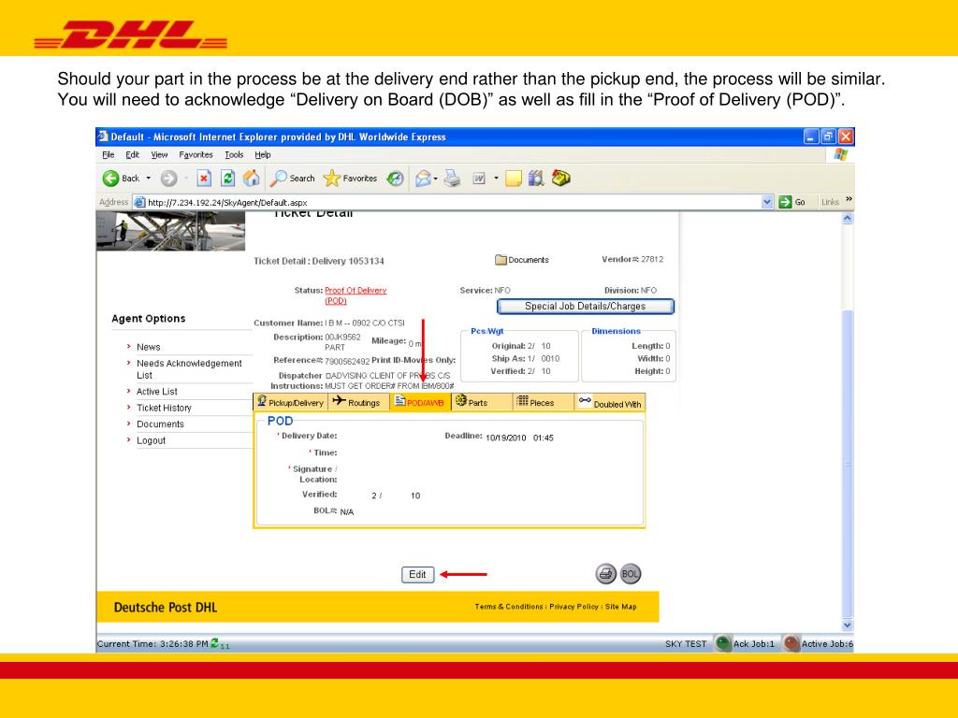
Task: Refresh the page with green arrows icon
Action: click(227, 179)
